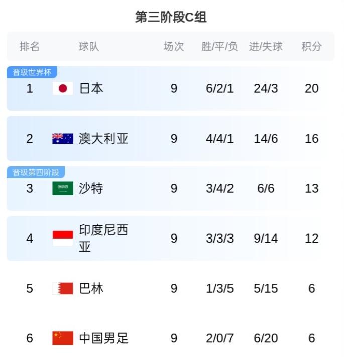The height and width of the screenshot is (357, 344).
Task: Click the 晋级第四阶段 badge
Action: pos(36,172)
